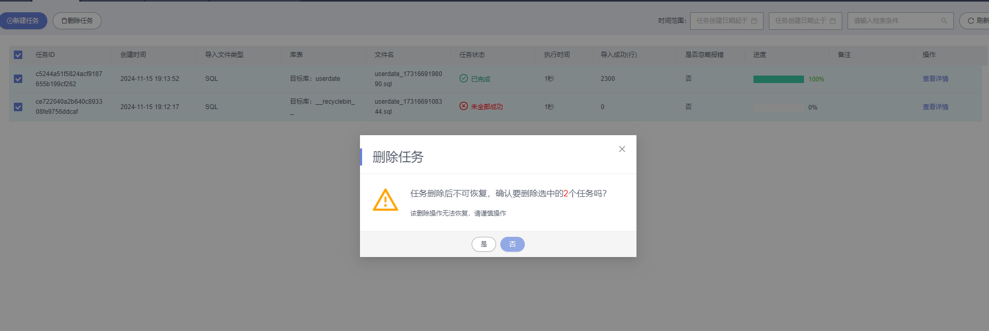Viewport: 989px width, 331px height.
Task: Click the 2300 imported rows value
Action: [x=608, y=79]
